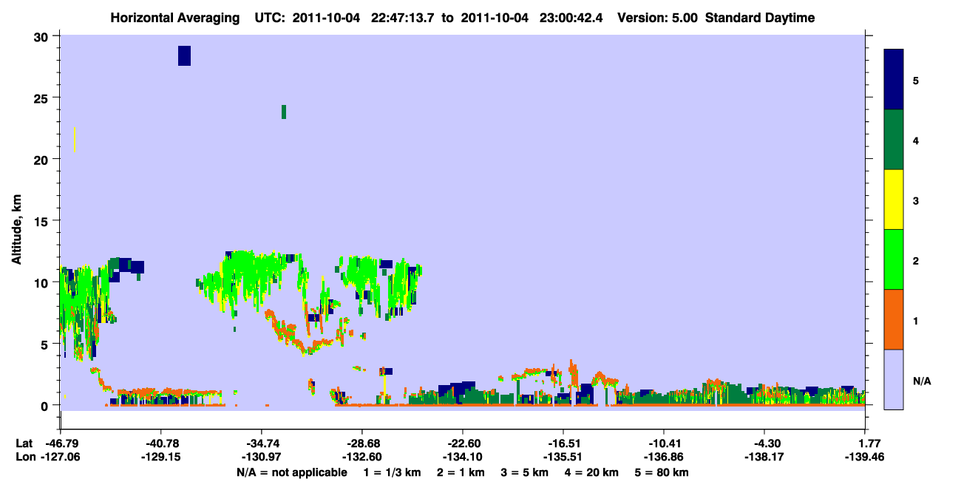Viewport: 961px width, 493px height.
Task: Click the bright green level 2 color swatch
Action: click(x=894, y=259)
